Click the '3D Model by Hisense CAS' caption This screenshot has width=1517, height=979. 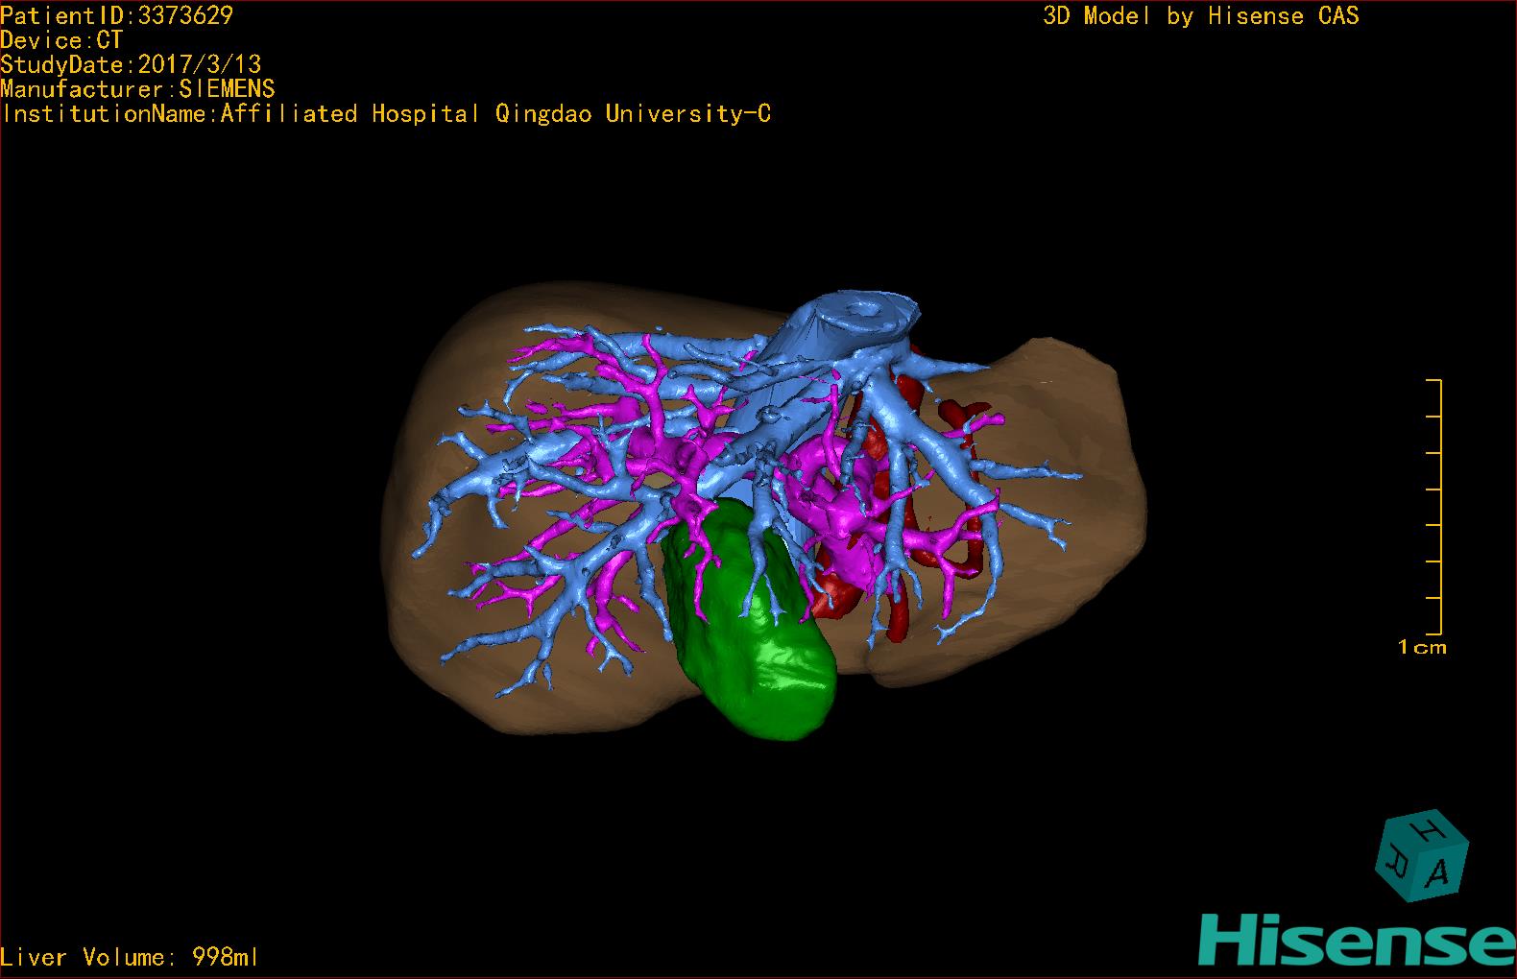pos(1201,15)
